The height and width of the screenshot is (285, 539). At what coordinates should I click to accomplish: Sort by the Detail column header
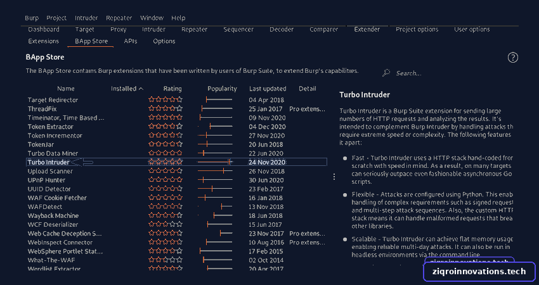(308, 89)
